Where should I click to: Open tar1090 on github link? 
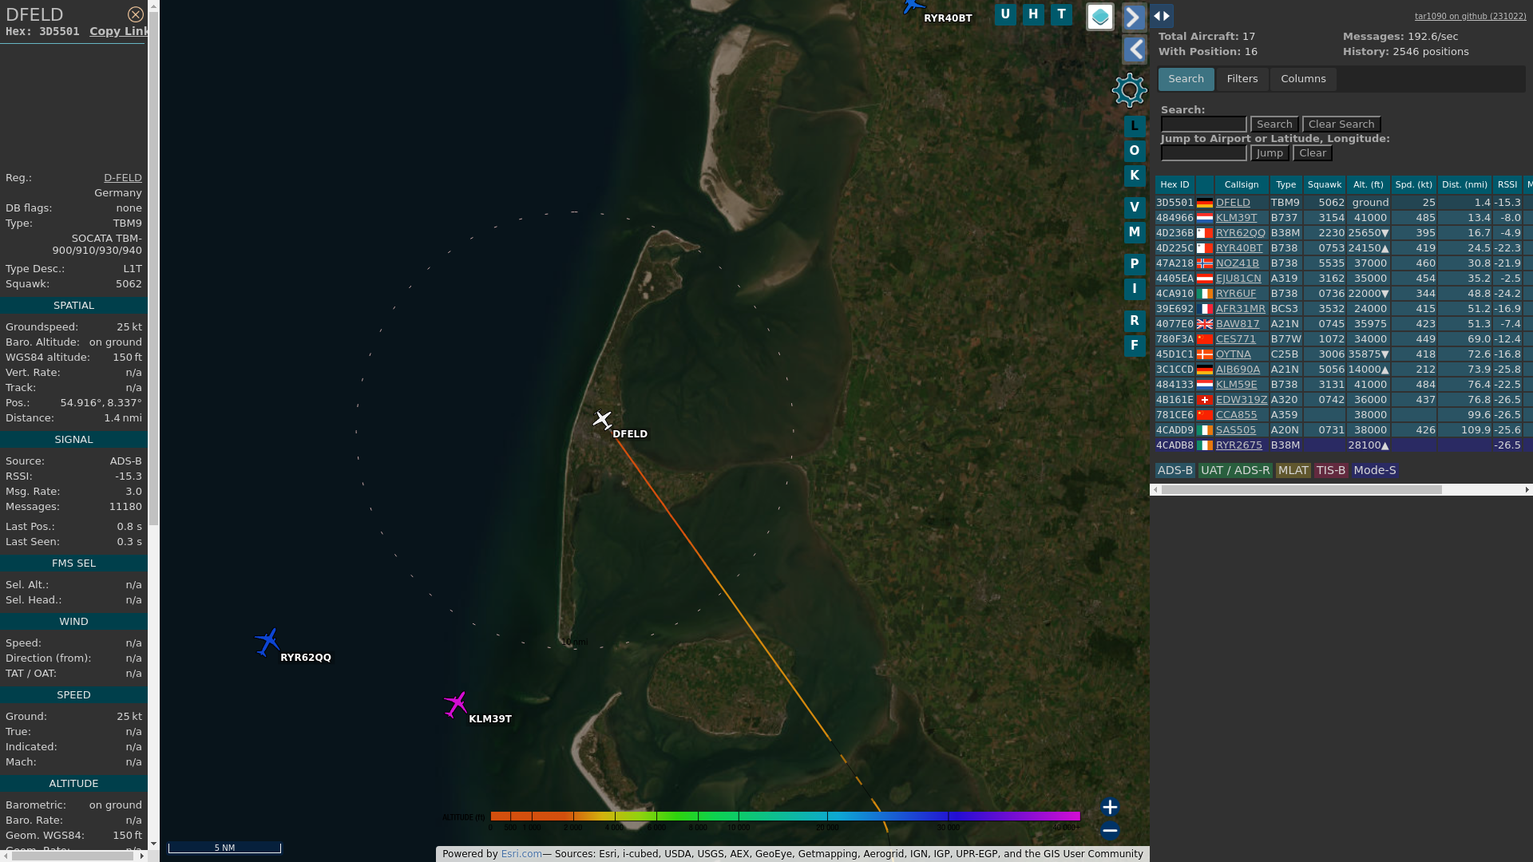pos(1470,16)
